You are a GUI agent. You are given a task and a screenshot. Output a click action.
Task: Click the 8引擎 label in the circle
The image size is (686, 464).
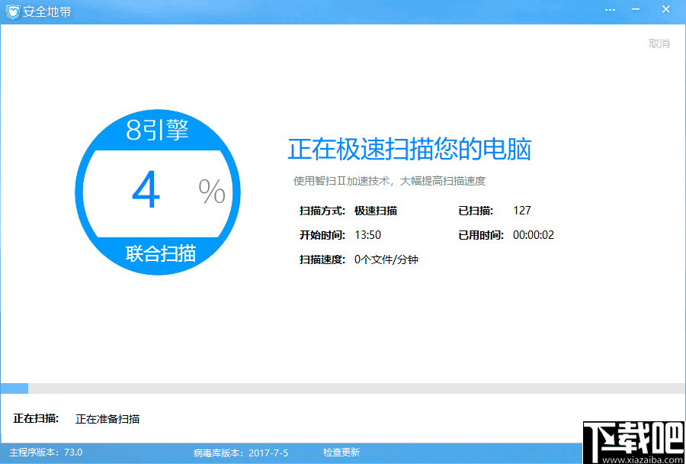pos(158,130)
